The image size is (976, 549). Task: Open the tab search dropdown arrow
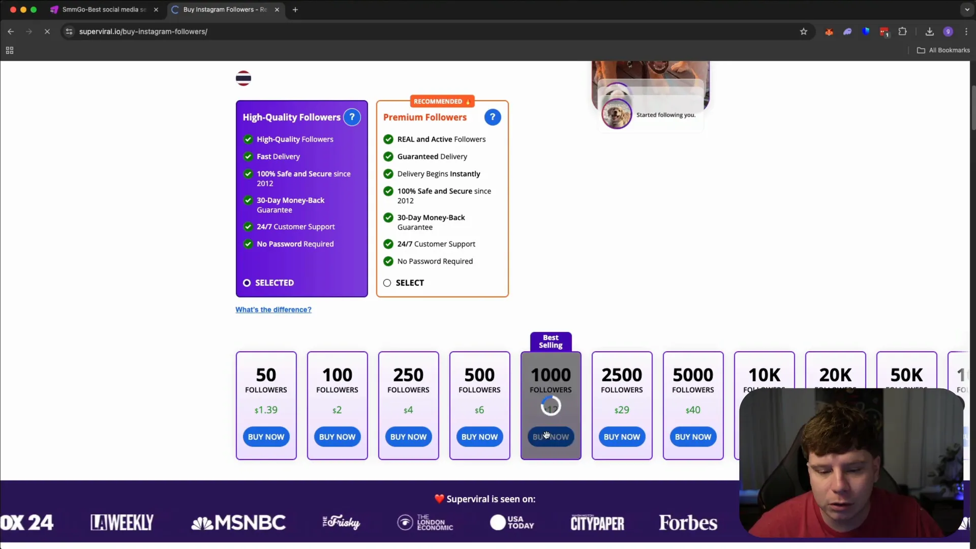coord(967,10)
